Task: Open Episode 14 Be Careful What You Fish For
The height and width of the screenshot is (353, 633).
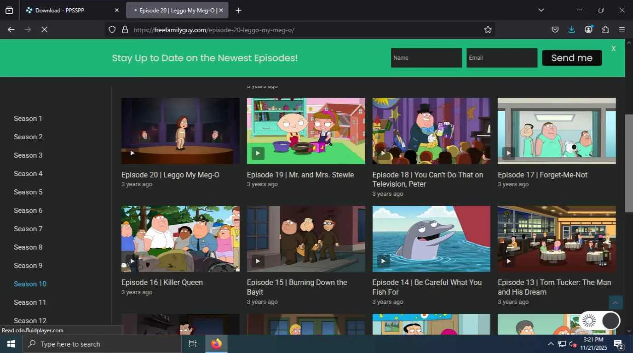Action: pyautogui.click(x=427, y=287)
